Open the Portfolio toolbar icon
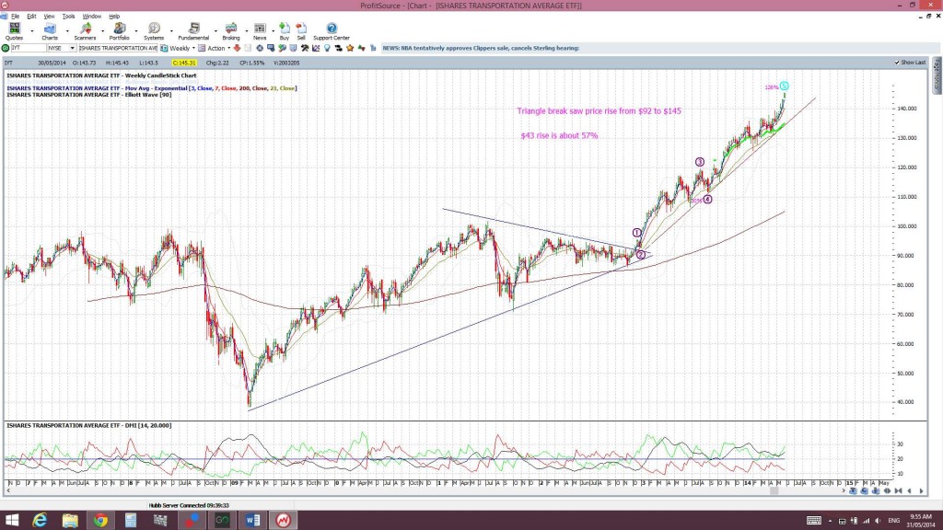The height and width of the screenshot is (530, 943). pyautogui.click(x=119, y=28)
